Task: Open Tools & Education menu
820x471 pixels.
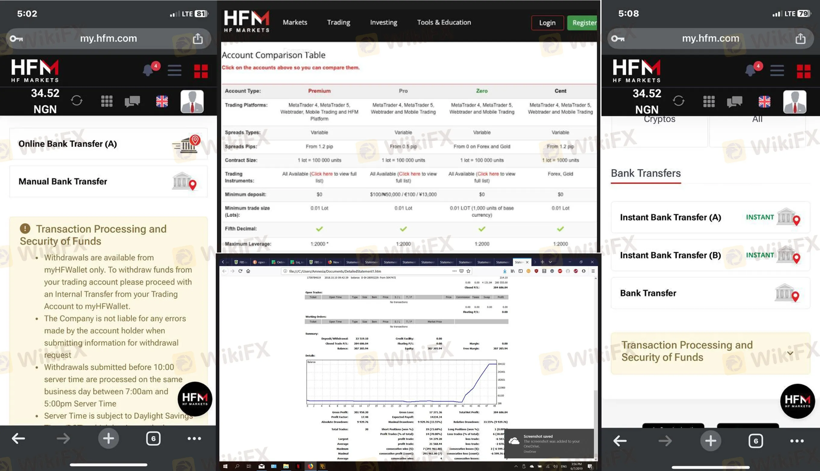Action: click(444, 22)
